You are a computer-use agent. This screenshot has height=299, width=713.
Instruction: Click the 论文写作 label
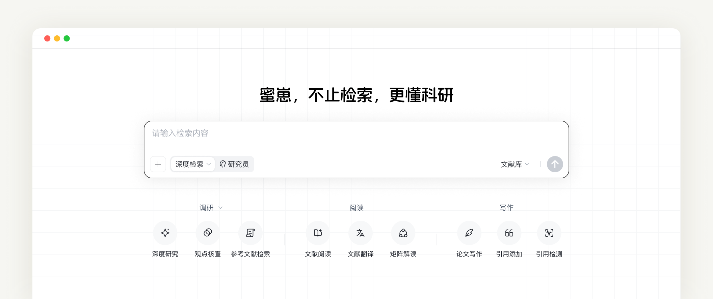469,254
